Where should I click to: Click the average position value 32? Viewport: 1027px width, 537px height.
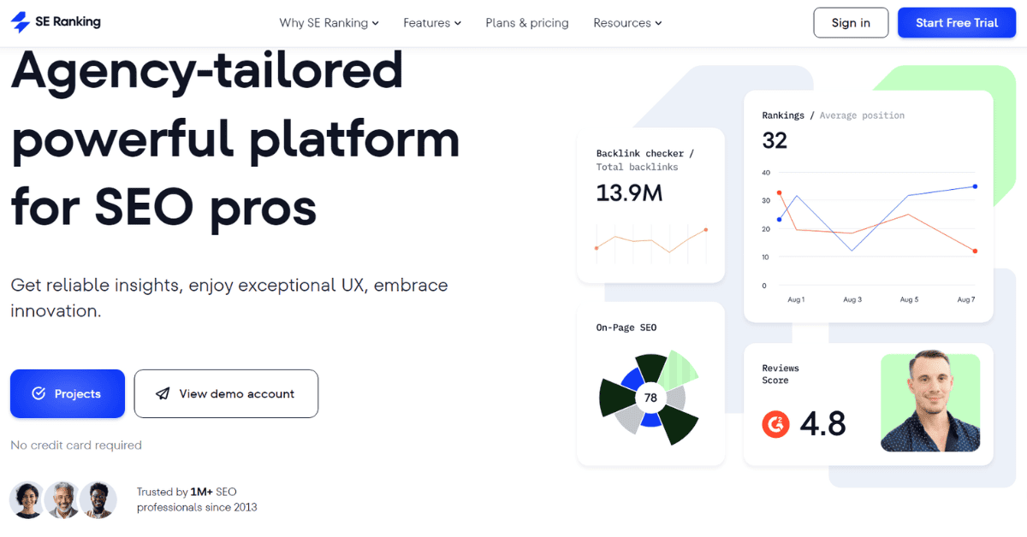pyautogui.click(x=775, y=140)
